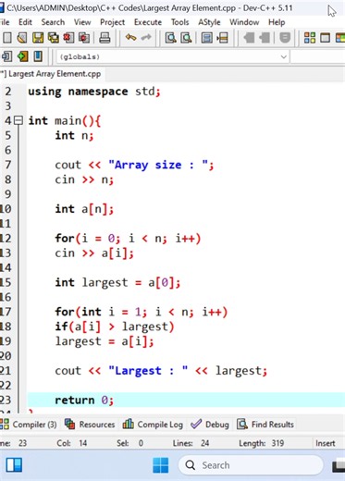
Task: Click the 'cin >> a[i];' code line
Action: click(x=94, y=253)
